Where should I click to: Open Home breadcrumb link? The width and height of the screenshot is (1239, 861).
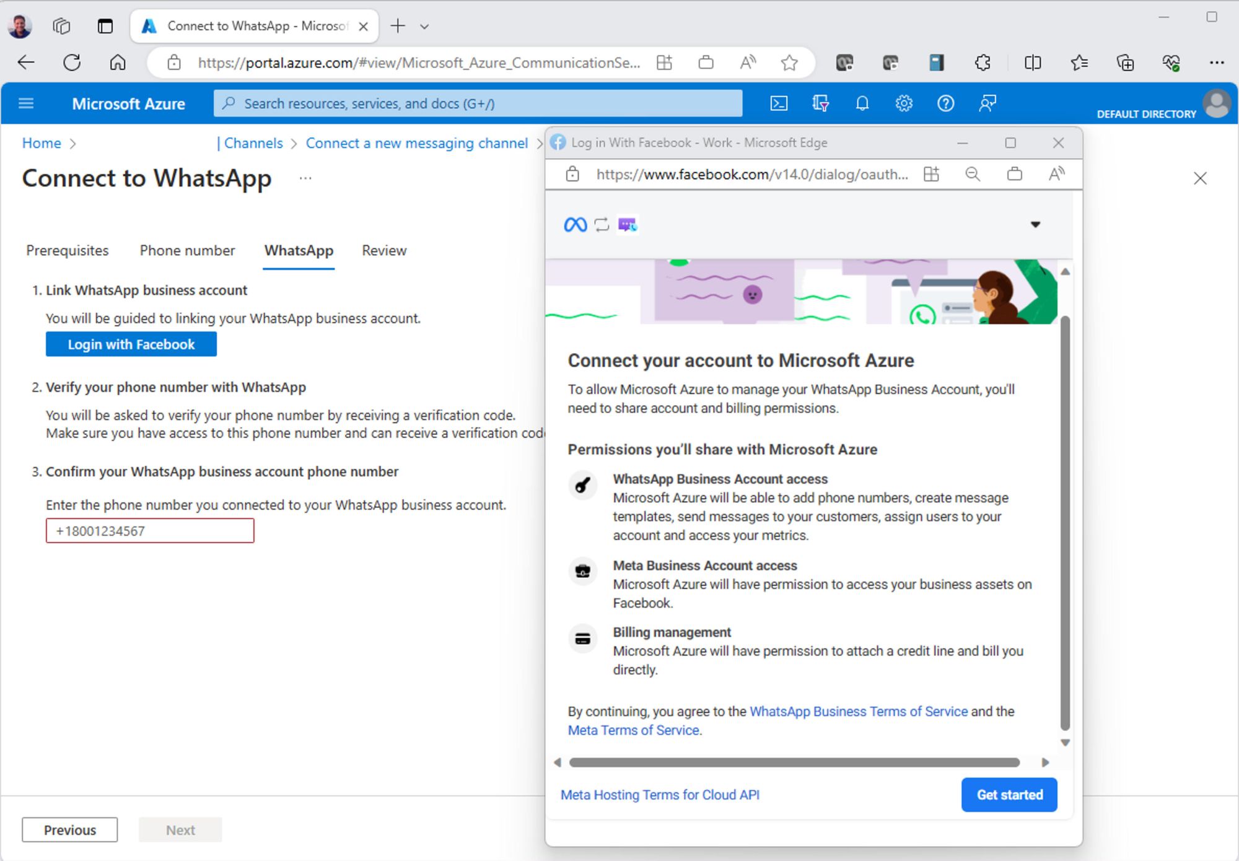point(42,143)
